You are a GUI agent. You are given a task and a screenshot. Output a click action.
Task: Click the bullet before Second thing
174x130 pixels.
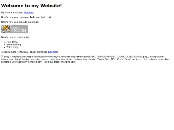5,45
